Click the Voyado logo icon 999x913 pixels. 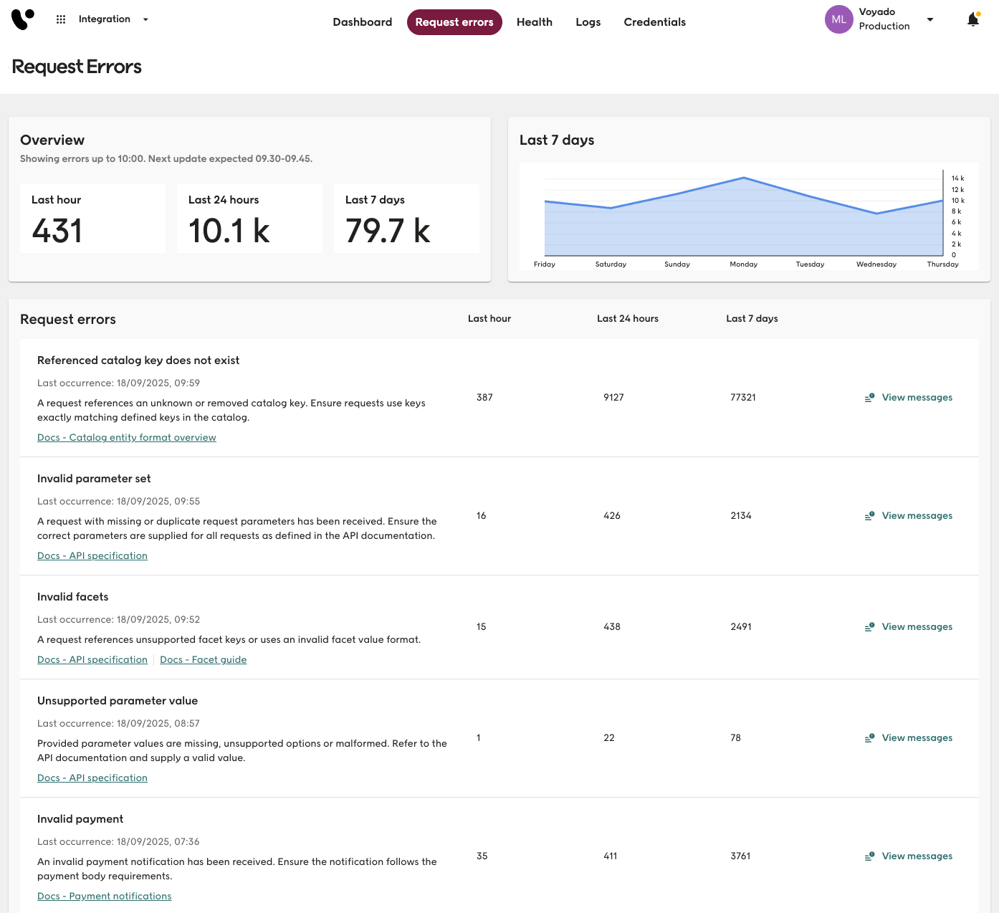(22, 19)
